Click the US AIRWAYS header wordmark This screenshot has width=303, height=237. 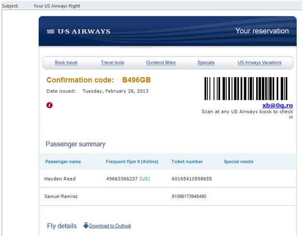click(84, 31)
